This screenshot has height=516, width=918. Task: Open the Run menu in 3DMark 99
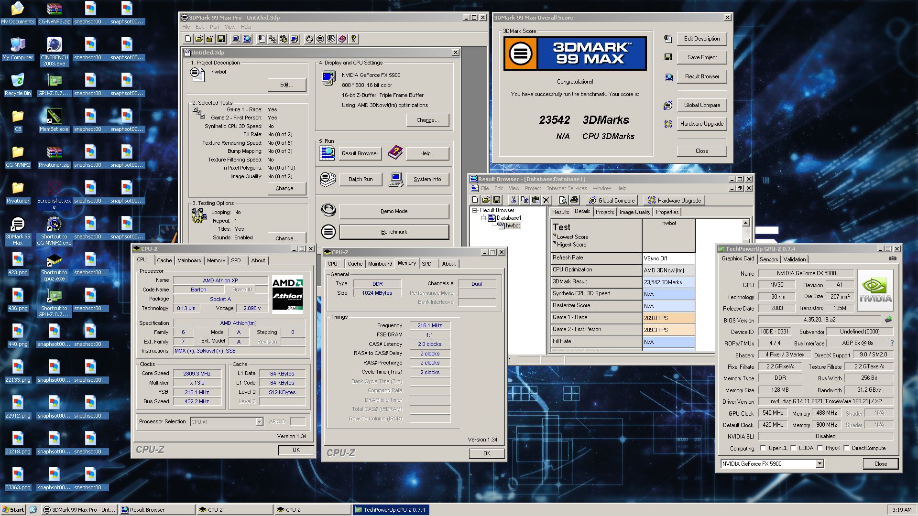tap(214, 27)
